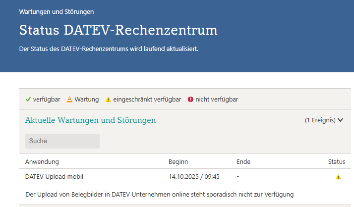Click the start date 14.10.2025 / 09:45
This screenshot has width=354, height=207.
(x=194, y=176)
